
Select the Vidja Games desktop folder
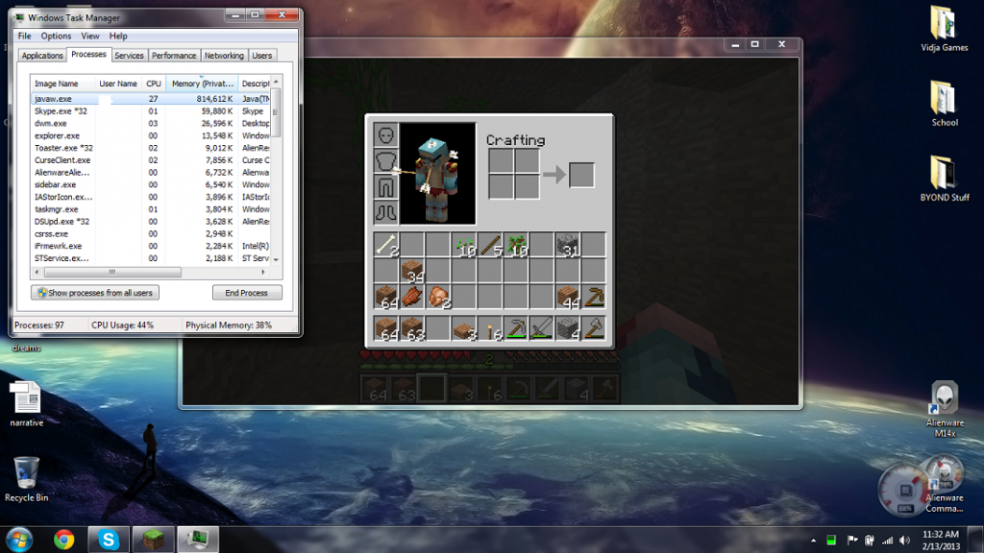click(944, 29)
